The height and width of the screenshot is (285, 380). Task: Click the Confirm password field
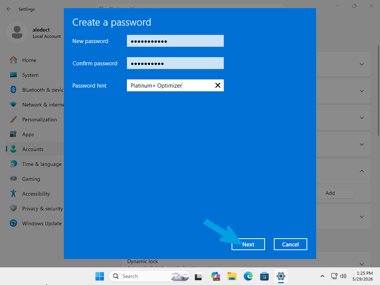pyautogui.click(x=175, y=63)
